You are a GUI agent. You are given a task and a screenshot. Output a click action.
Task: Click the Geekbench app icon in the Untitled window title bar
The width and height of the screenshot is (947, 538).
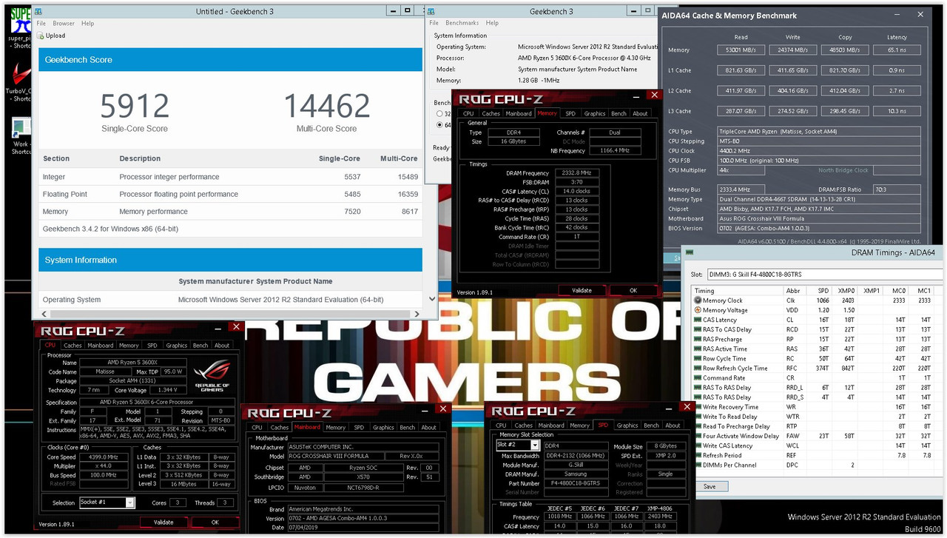point(40,11)
